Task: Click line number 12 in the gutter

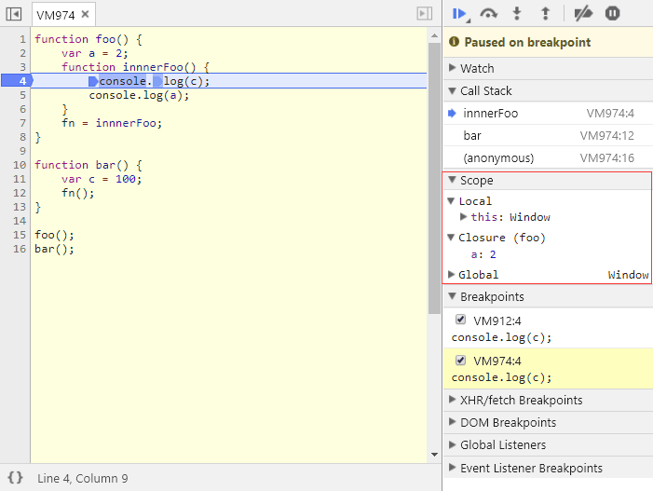Action: click(19, 193)
